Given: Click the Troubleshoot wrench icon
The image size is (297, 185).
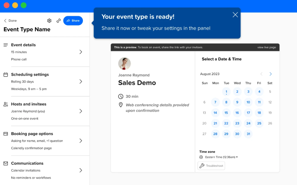Looking at the screenshot, I should [202, 166].
